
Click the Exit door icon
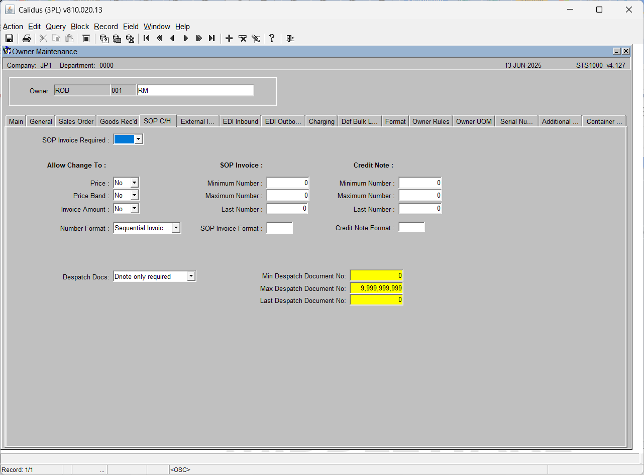(290, 38)
